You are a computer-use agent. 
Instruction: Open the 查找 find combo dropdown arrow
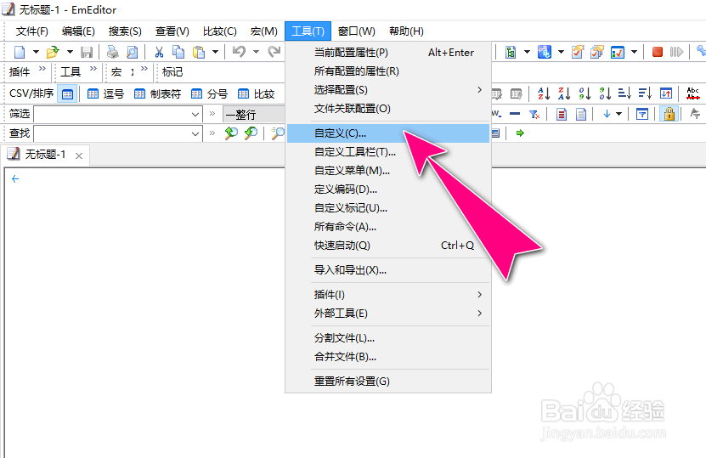(x=195, y=133)
